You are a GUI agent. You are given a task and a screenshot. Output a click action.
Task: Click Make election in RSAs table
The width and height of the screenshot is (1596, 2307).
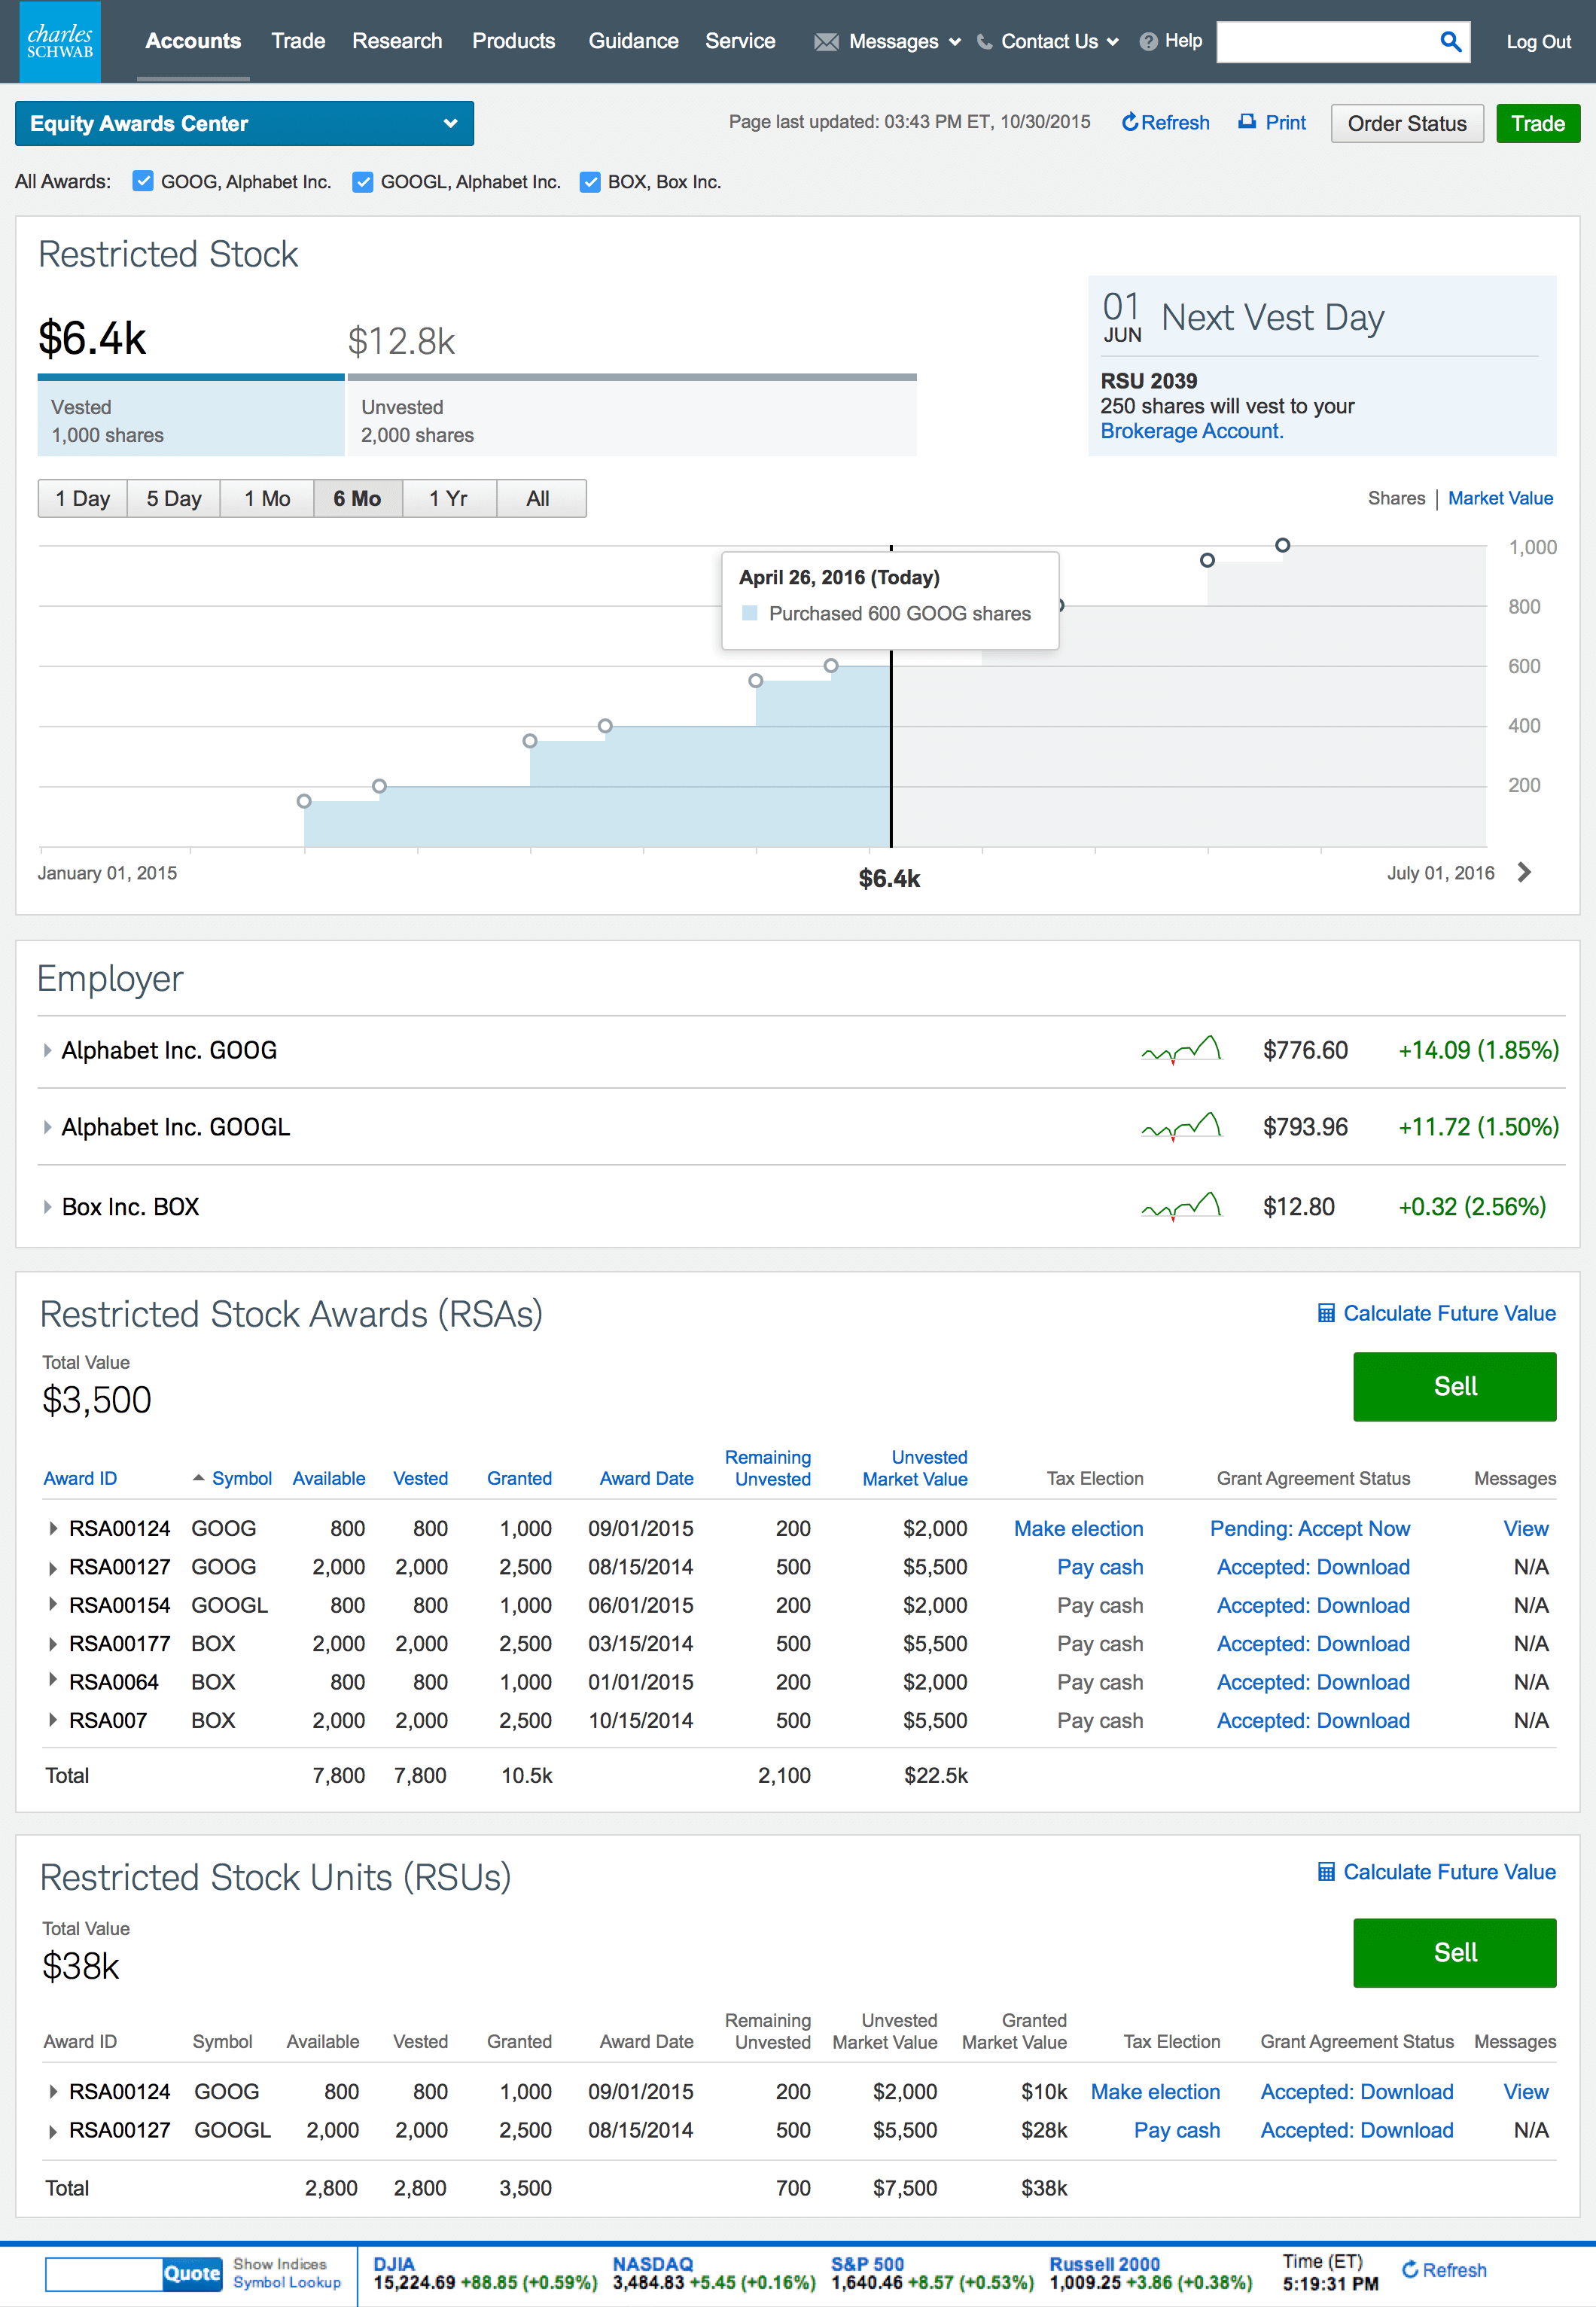(x=1078, y=1528)
